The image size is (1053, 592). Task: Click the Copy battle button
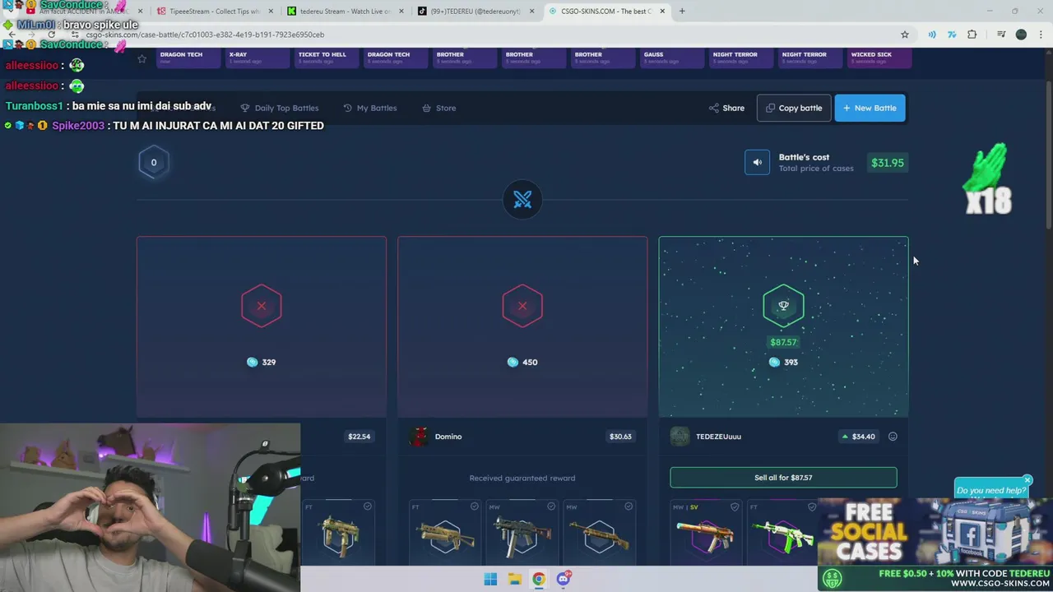(x=794, y=108)
